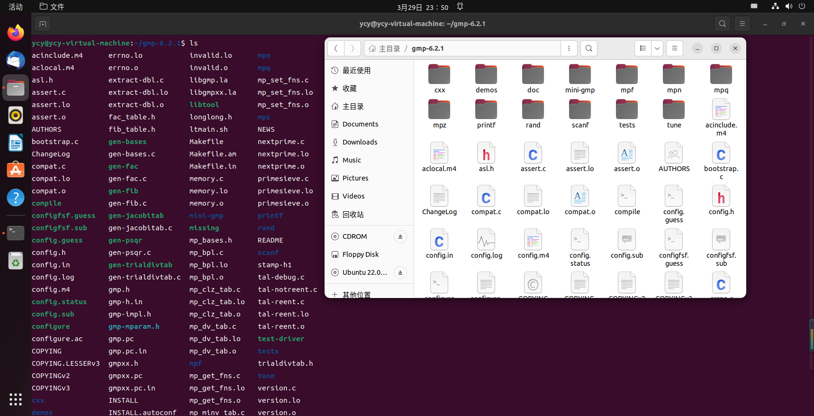Open Ubuntu Software from the dock
814x416 pixels.
pyautogui.click(x=16, y=170)
